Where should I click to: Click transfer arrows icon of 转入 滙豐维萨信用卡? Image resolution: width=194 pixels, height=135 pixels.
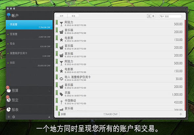(x=61, y=79)
